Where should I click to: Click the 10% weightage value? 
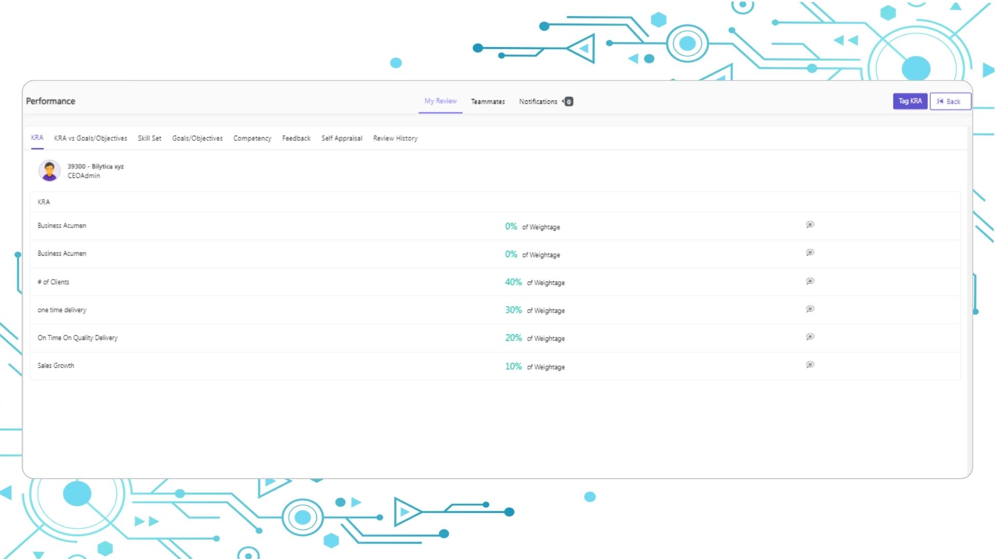(x=514, y=366)
